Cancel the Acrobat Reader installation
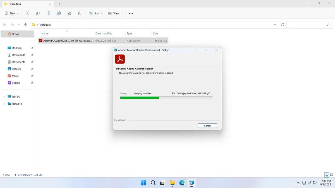 pos(207,126)
